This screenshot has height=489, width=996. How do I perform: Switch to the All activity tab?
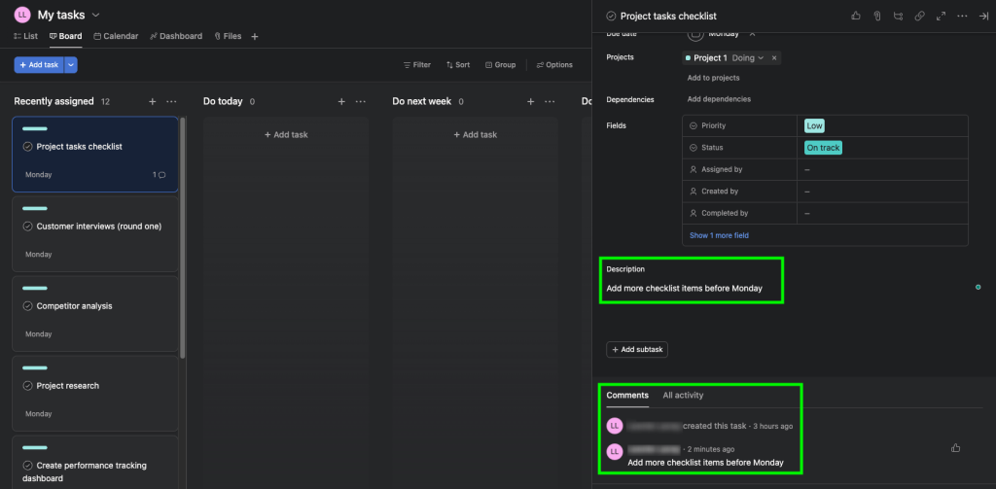[683, 395]
